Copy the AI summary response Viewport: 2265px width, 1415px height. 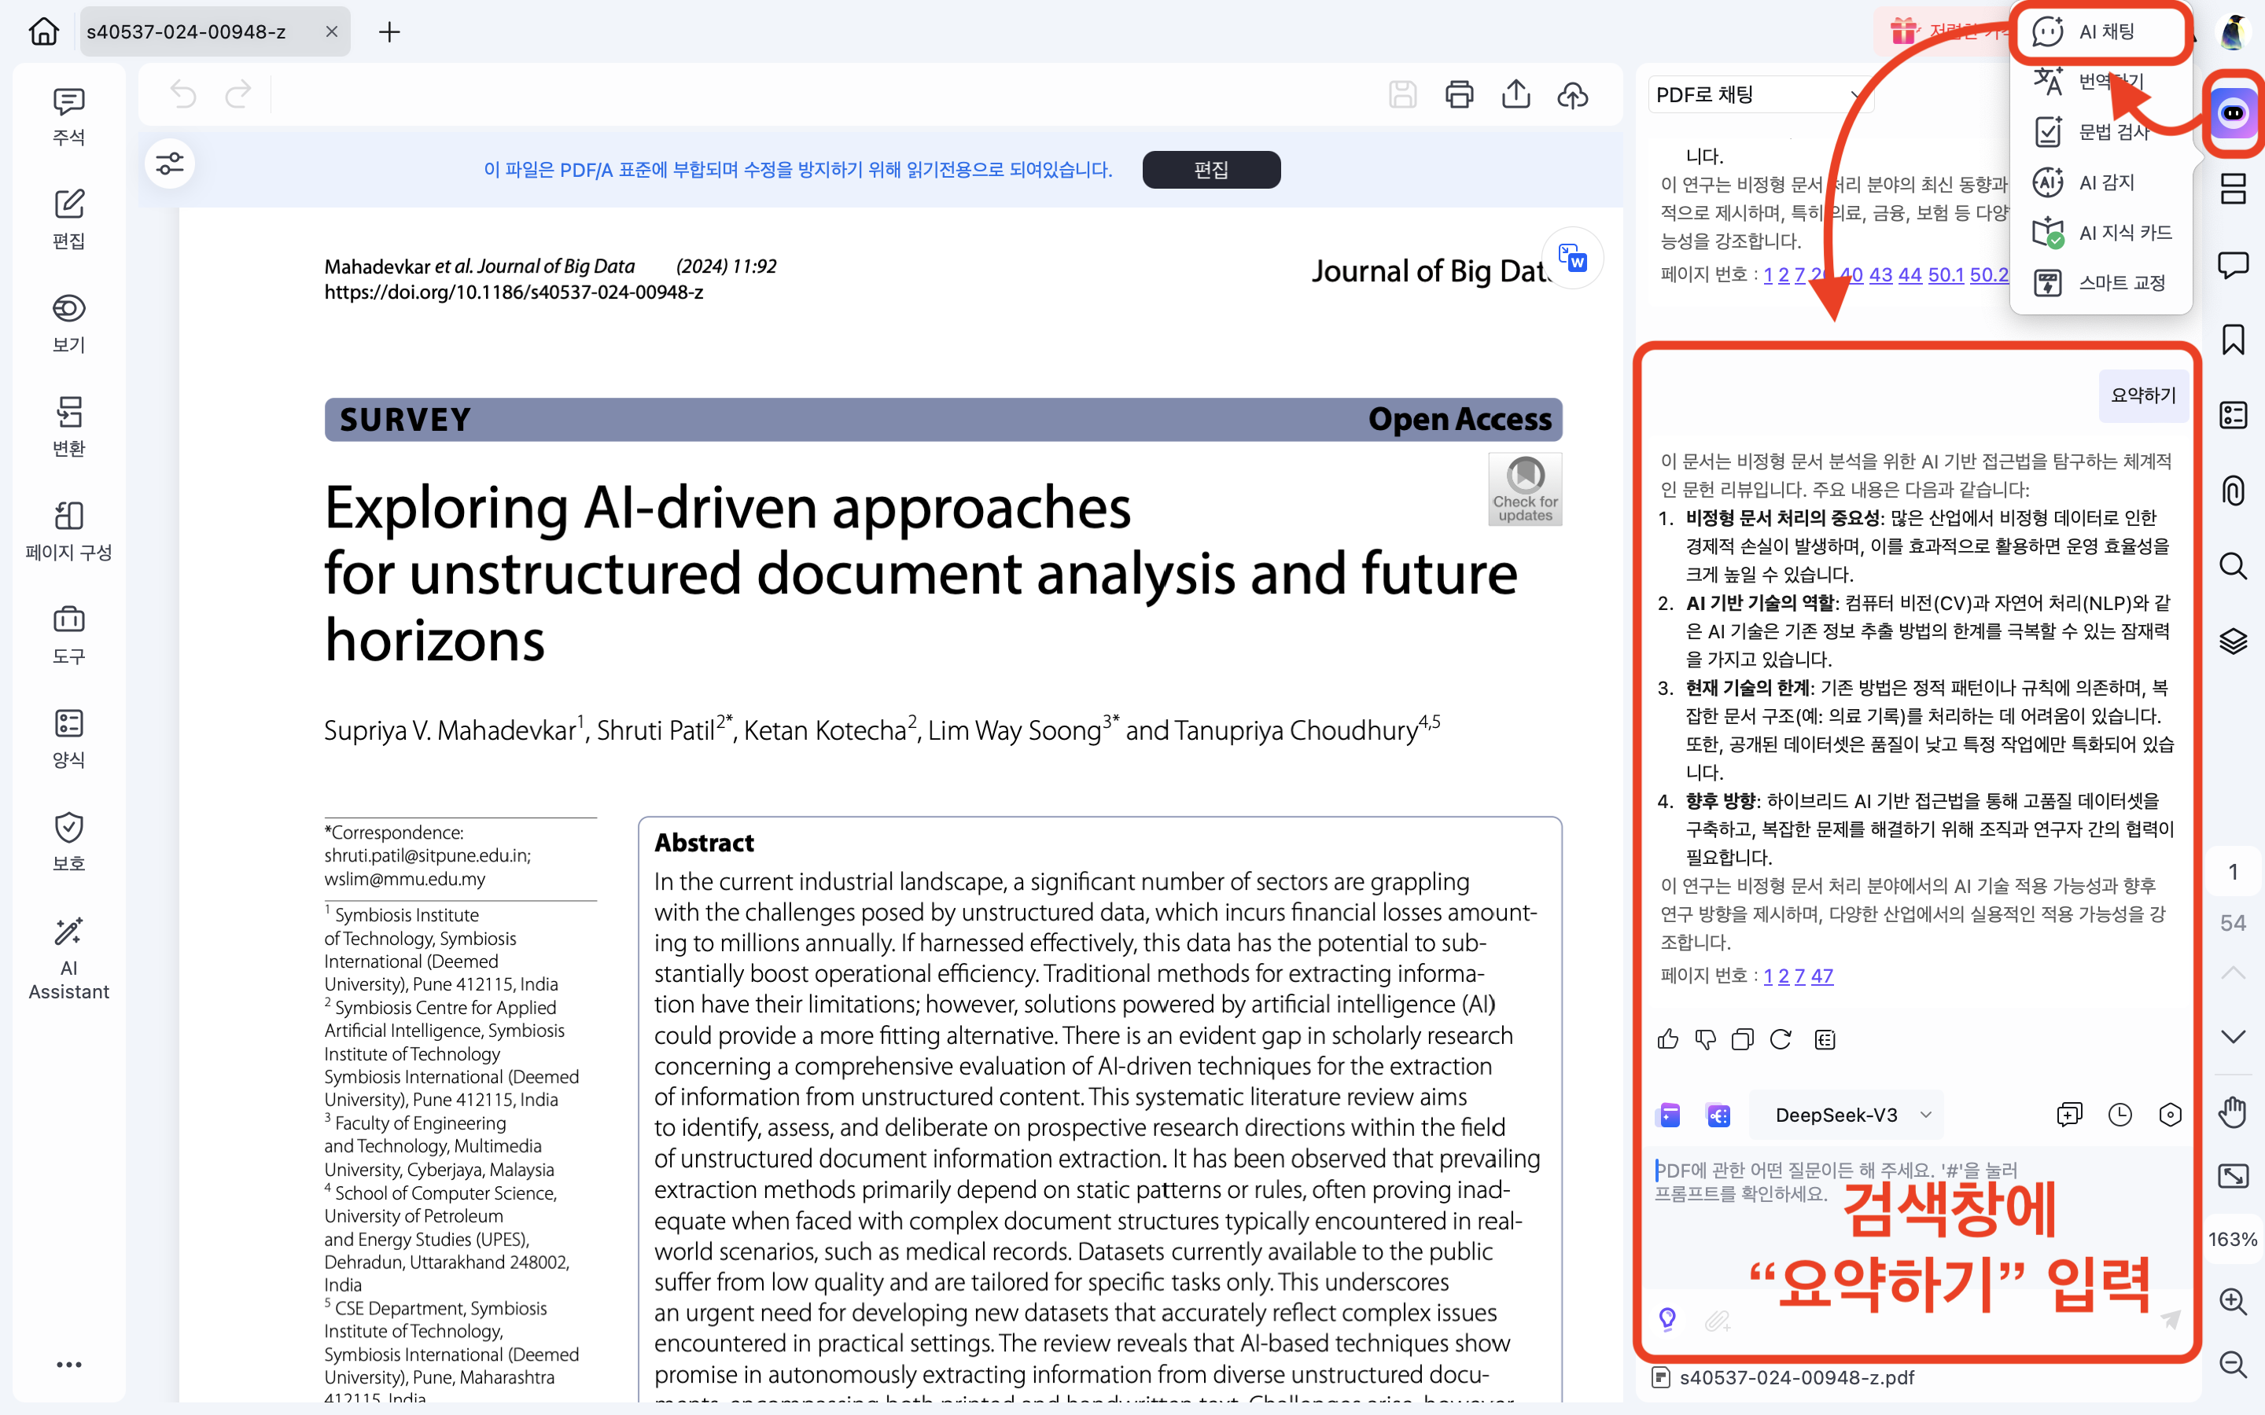point(1743,1040)
